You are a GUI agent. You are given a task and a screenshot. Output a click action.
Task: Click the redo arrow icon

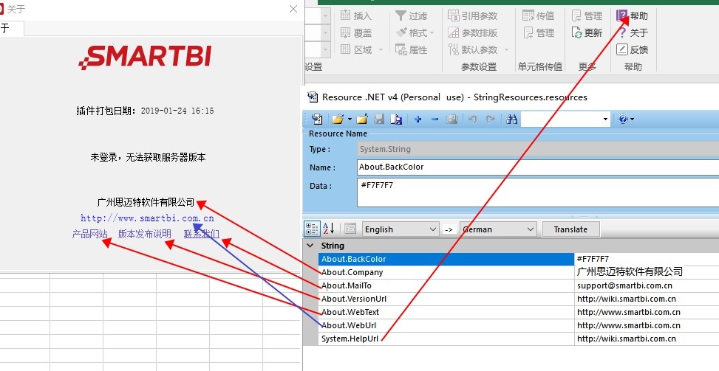[490, 119]
